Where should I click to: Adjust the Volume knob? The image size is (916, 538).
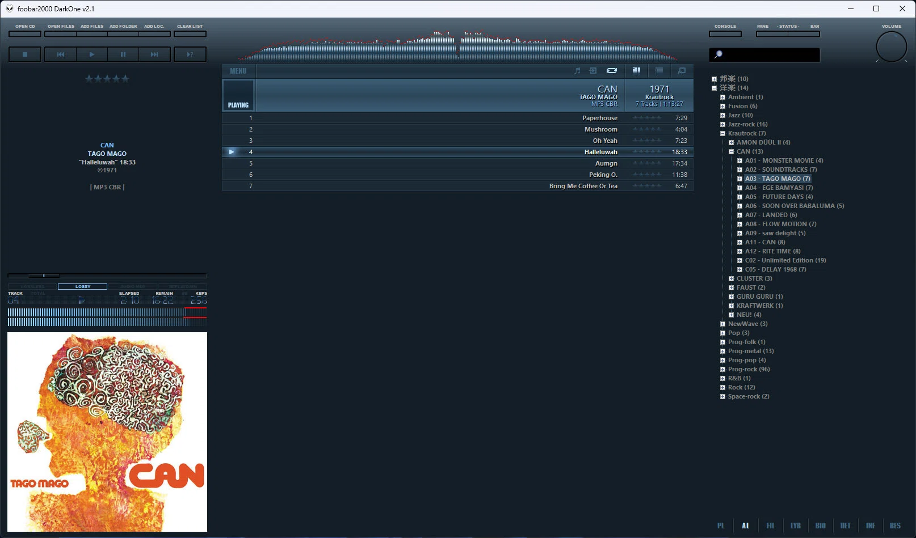[x=892, y=46]
